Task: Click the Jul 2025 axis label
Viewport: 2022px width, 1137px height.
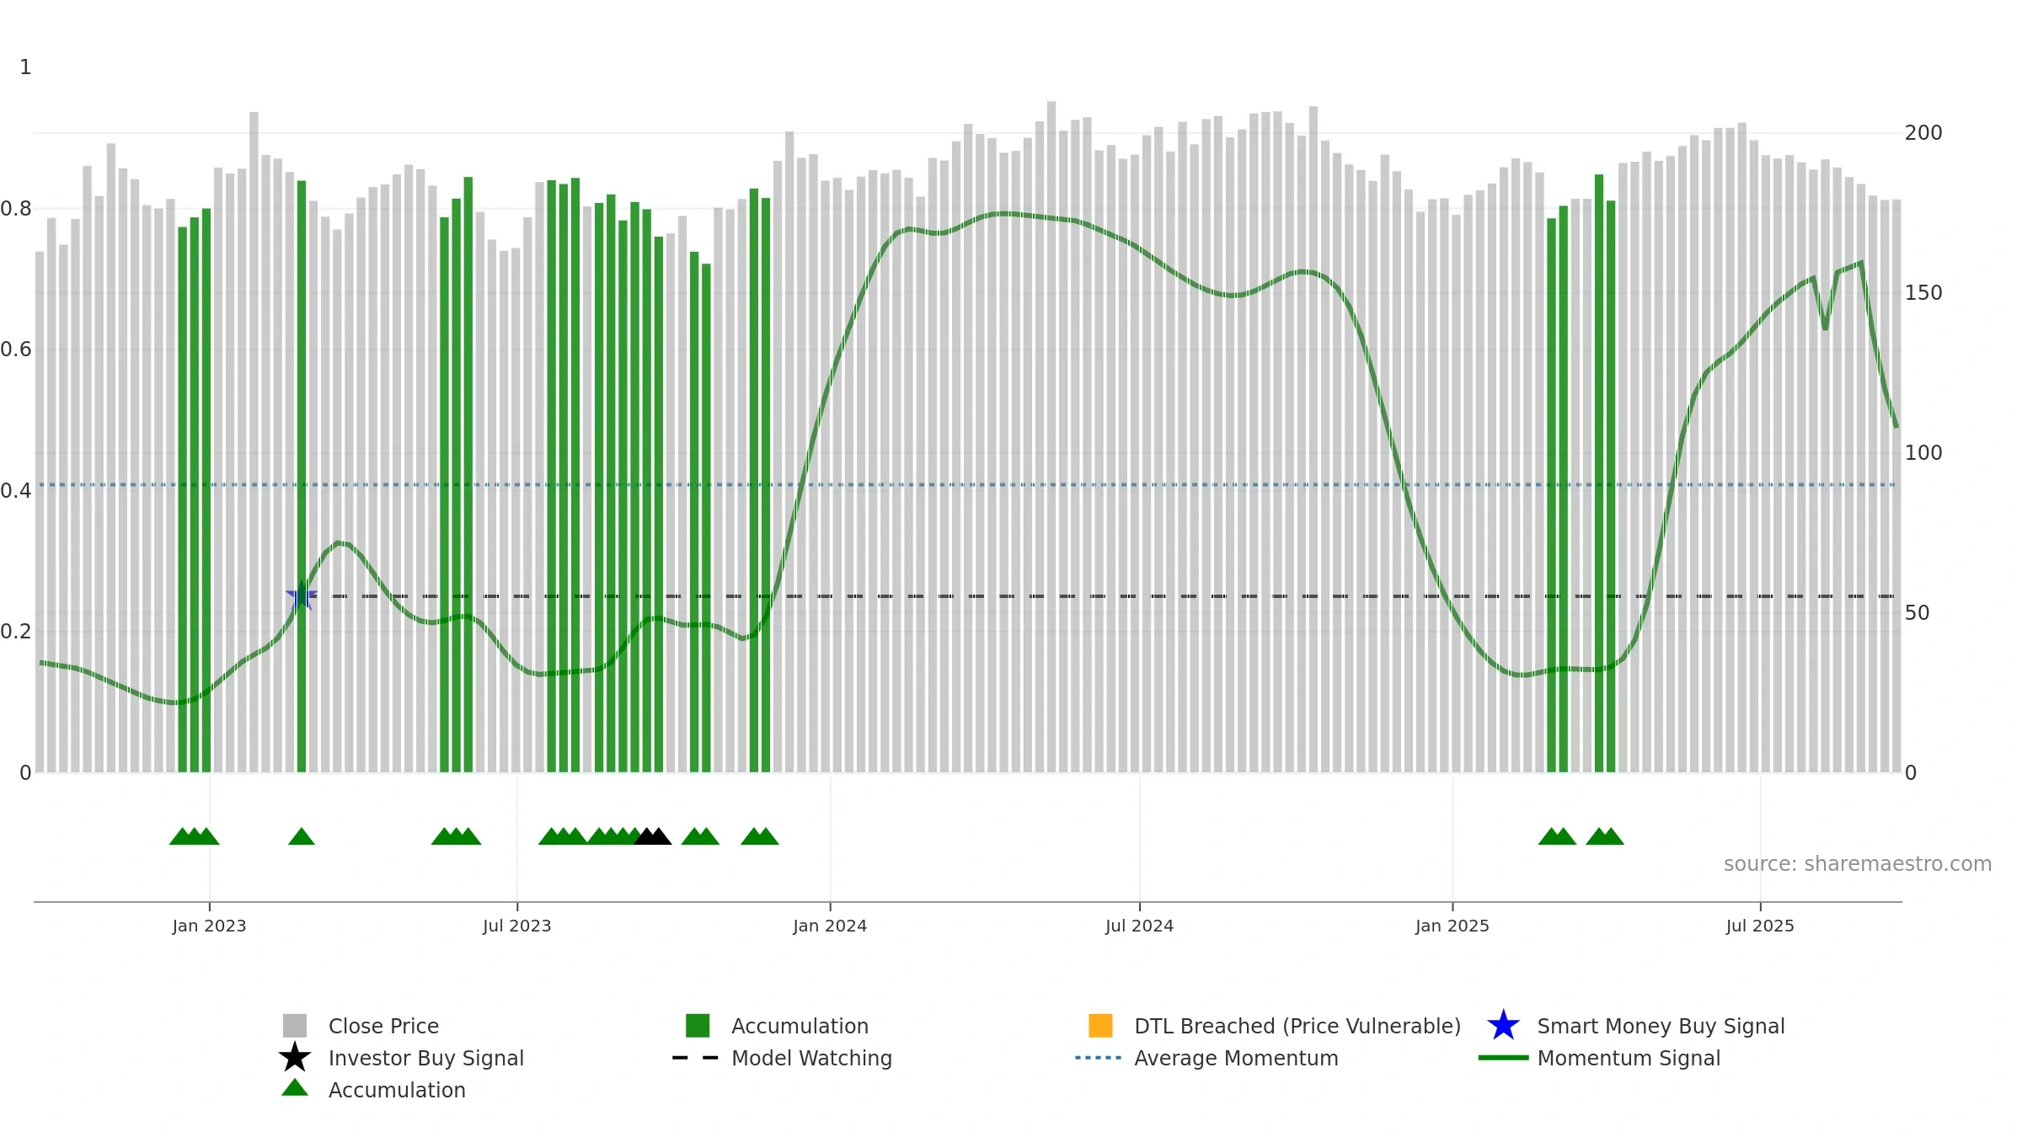Action: tap(1760, 926)
